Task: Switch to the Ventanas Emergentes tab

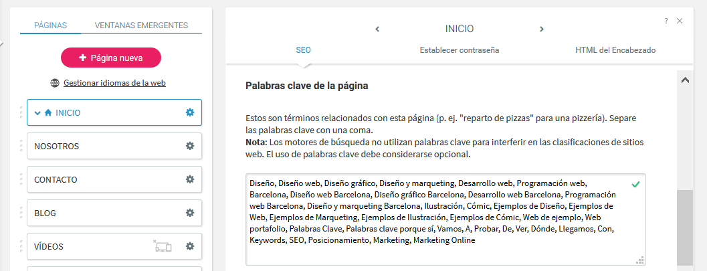Action: 141,25
